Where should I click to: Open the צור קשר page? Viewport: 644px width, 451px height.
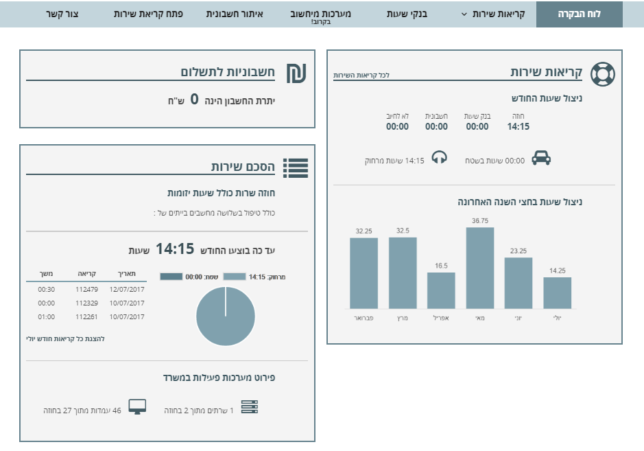pos(62,14)
